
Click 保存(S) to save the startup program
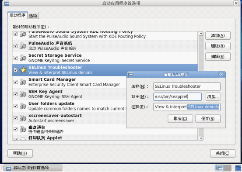[x=208, y=119]
